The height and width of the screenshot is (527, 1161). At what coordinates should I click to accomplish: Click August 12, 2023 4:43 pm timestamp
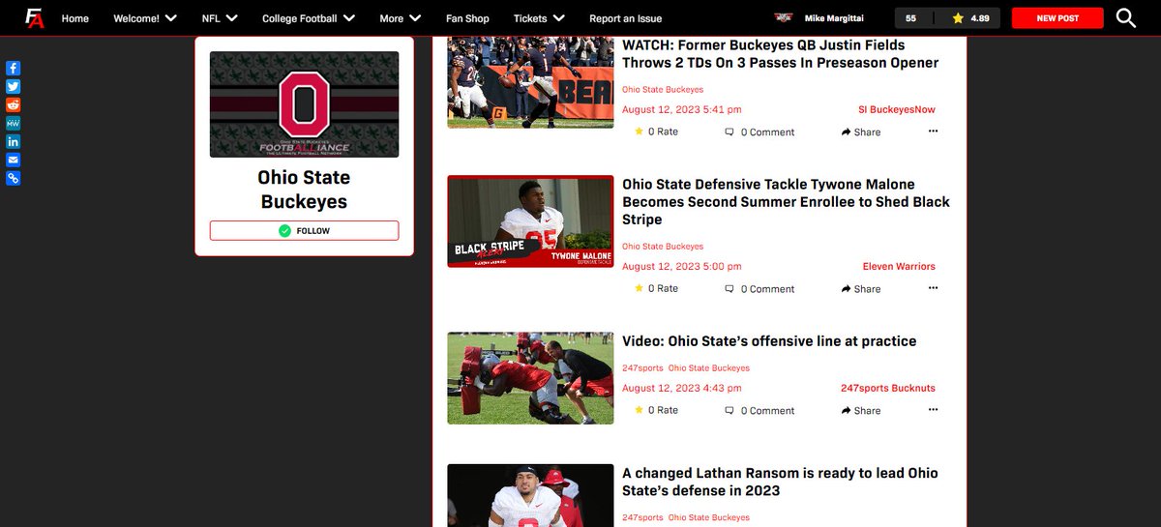pos(682,388)
